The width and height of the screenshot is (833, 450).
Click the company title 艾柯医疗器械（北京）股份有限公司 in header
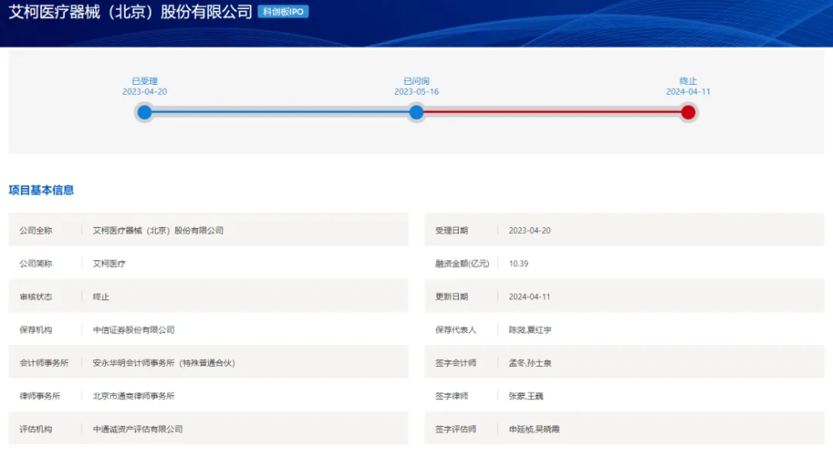coord(130,12)
